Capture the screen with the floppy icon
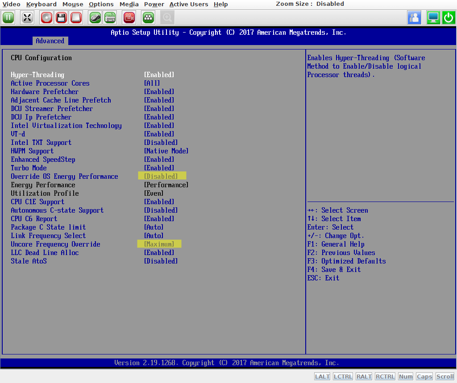Viewport: 457px width, 383px height. click(x=61, y=17)
